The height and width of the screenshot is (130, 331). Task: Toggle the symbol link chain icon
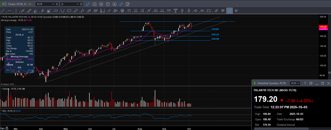(121, 4)
